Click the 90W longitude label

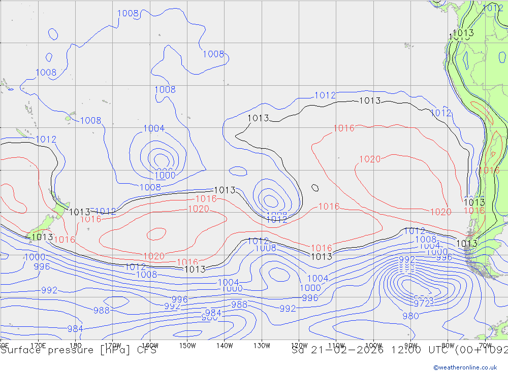(411, 346)
